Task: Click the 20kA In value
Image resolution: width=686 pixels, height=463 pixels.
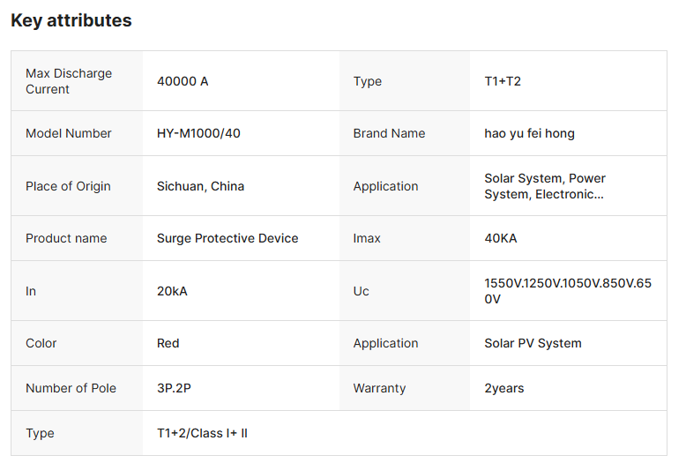Action: click(x=172, y=291)
